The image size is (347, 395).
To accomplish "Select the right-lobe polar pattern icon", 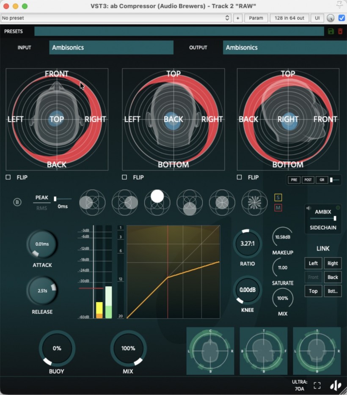I will click(125, 203).
